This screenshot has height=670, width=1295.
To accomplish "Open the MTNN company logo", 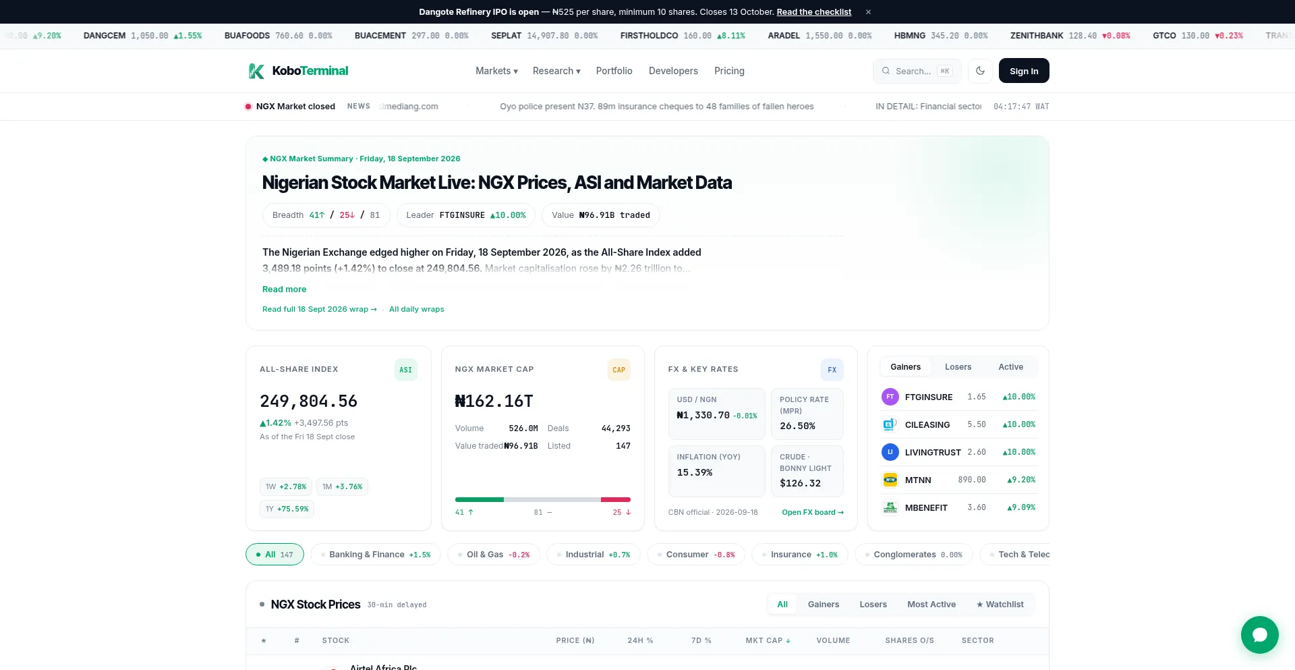I will [890, 480].
